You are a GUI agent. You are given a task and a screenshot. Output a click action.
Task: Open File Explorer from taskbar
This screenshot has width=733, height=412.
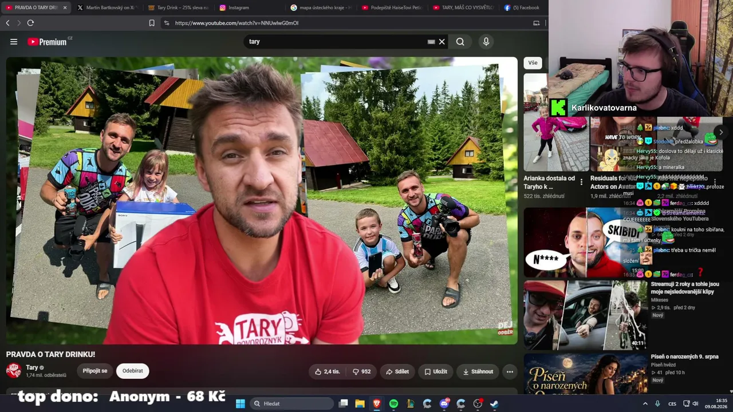click(x=360, y=403)
